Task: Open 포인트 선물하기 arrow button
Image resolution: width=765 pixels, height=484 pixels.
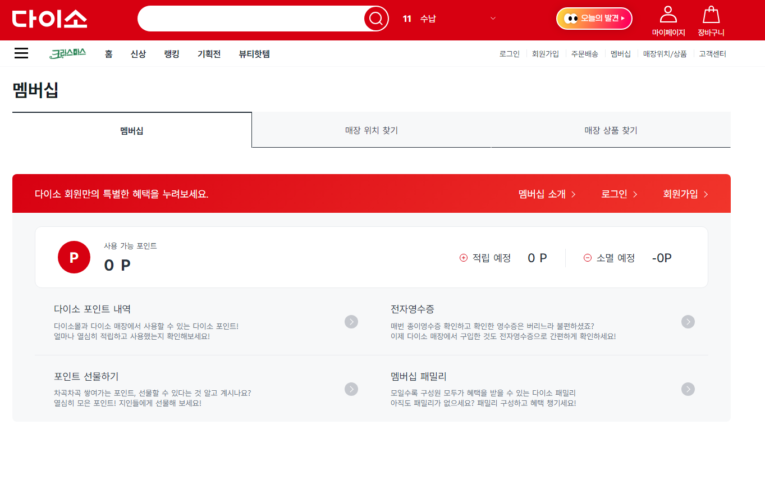Action: [351, 389]
